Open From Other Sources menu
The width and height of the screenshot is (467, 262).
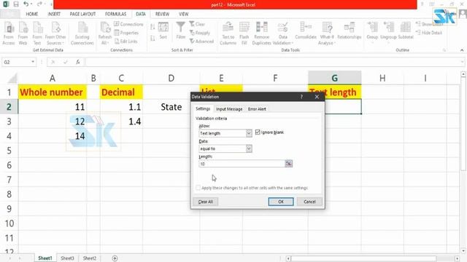click(x=55, y=33)
